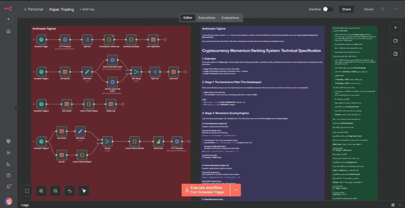This screenshot has height=208, width=405.
Task: Click the fit-to-view canvas icon
Action: 27,191
